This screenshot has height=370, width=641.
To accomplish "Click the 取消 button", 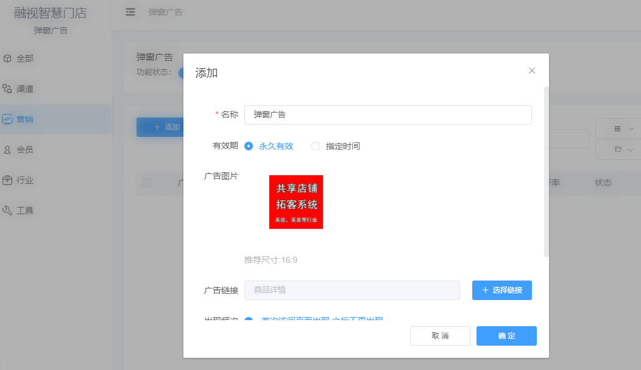I will pos(440,336).
